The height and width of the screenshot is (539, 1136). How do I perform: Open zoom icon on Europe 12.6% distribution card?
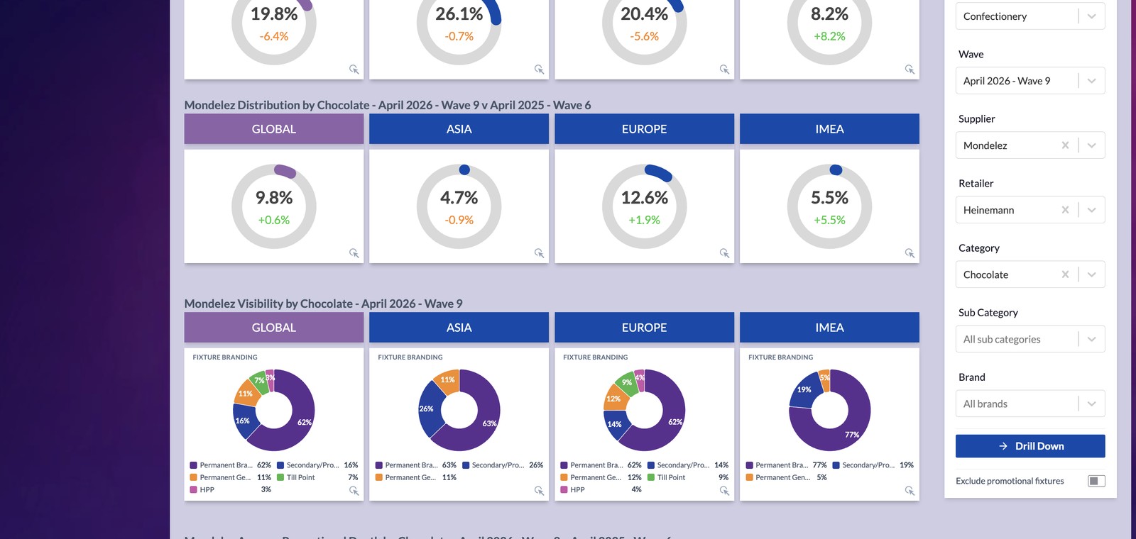(724, 253)
